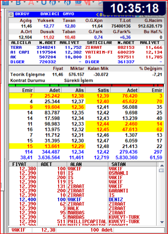Select highlighted bid price 12,36
The width and height of the screenshot is (168, 234).
coord(77,107)
